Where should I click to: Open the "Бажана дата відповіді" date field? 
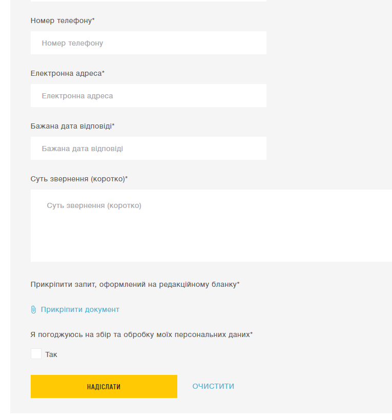[149, 149]
